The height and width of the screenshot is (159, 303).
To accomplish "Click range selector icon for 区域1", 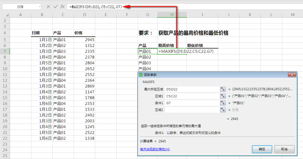I will click(x=223, y=96).
